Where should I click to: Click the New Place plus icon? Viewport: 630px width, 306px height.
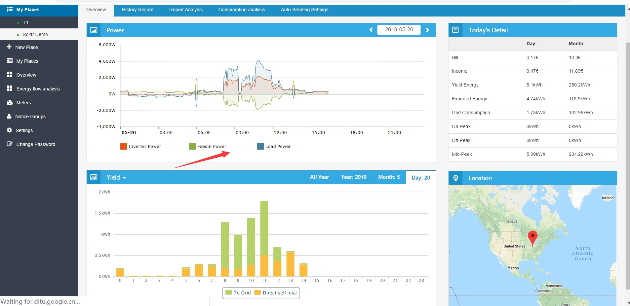click(9, 47)
